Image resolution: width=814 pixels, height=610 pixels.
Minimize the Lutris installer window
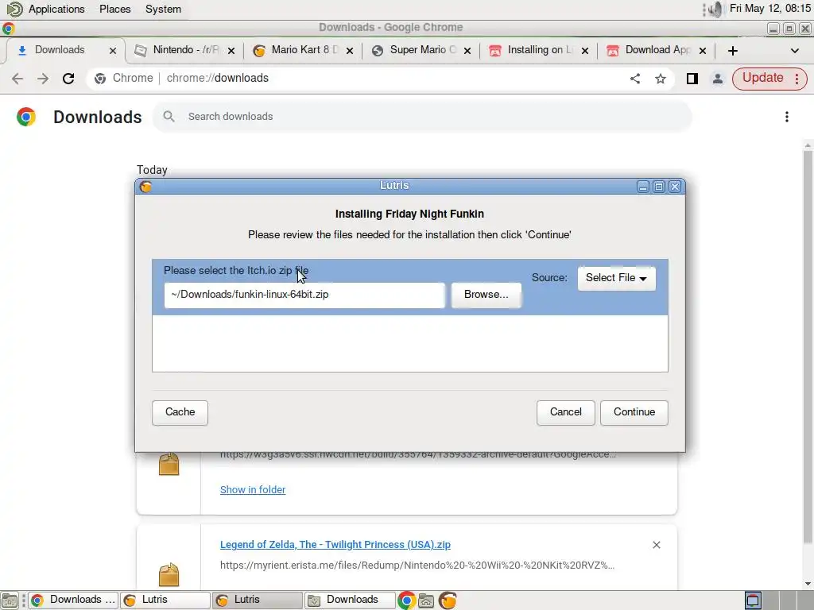point(642,187)
